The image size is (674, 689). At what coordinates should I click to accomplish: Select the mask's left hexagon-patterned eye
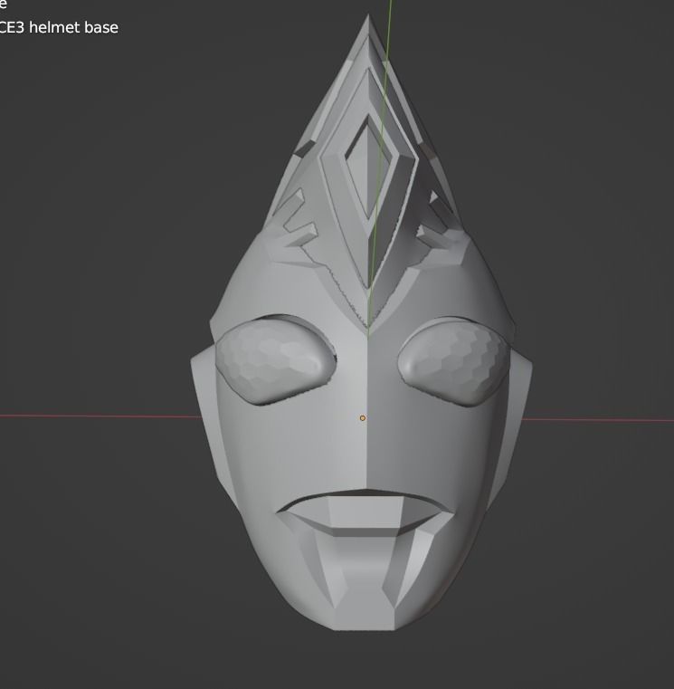276,360
